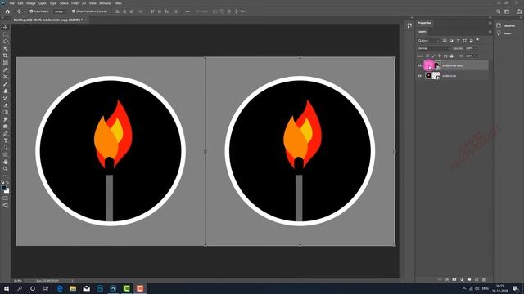Open the Group auto-select dropdown
Viewport: 524px width, 294px height.
pyautogui.click(x=61, y=11)
